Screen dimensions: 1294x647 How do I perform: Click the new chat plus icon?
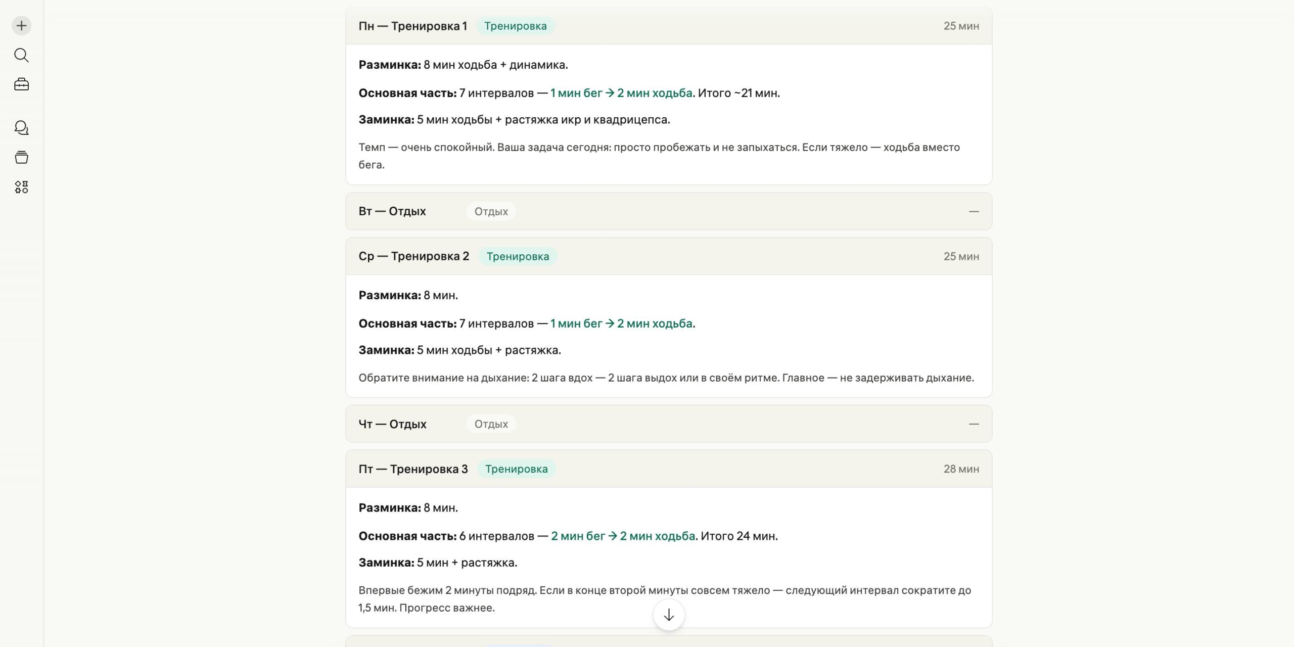(21, 26)
